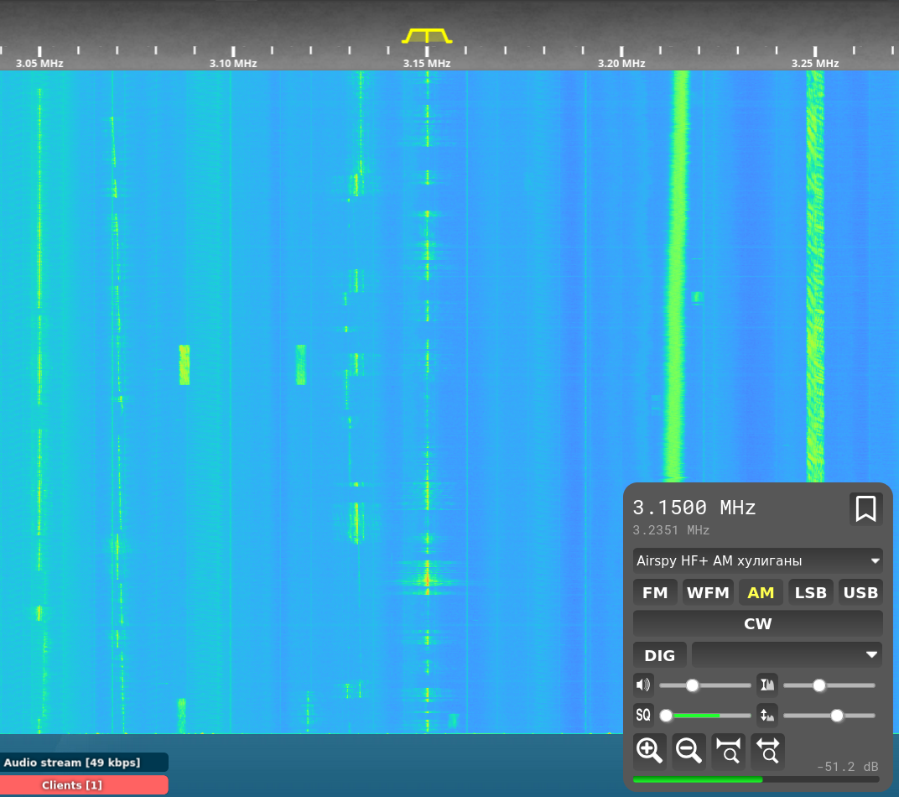
Task: Enable LSB demodulation mode
Action: point(811,592)
